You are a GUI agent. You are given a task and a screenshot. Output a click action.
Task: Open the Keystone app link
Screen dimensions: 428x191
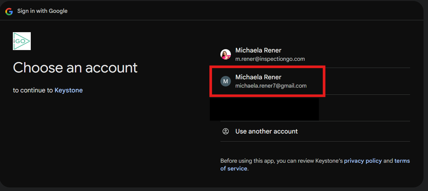[69, 90]
